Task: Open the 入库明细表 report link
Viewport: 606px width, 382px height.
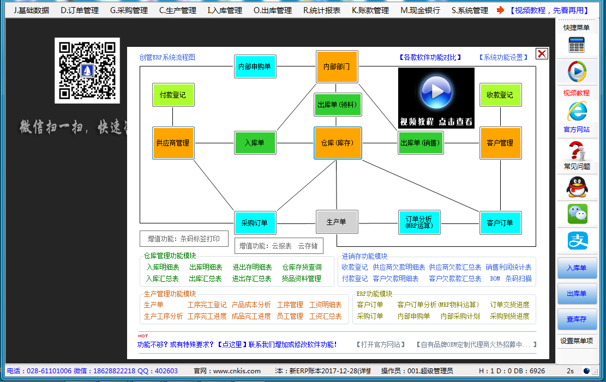Action: coord(163,267)
